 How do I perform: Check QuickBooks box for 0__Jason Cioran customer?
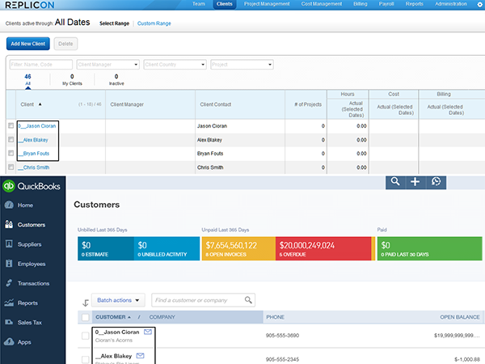(x=86, y=336)
